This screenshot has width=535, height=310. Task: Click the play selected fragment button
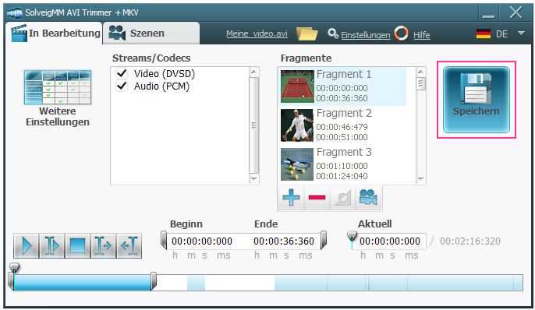click(51, 245)
